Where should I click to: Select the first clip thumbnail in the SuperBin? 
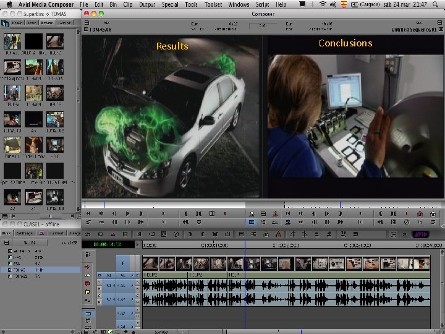point(12,41)
